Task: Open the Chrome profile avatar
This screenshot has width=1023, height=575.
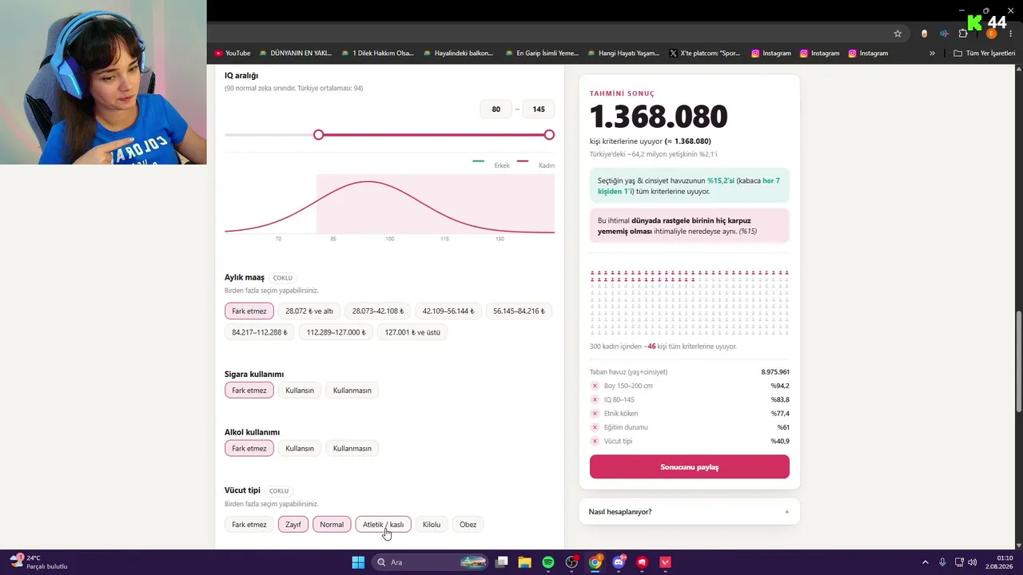Action: pyautogui.click(x=992, y=34)
